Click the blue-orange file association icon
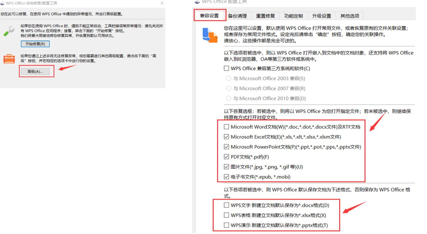The height and width of the screenshot is (234, 427). click(210, 35)
